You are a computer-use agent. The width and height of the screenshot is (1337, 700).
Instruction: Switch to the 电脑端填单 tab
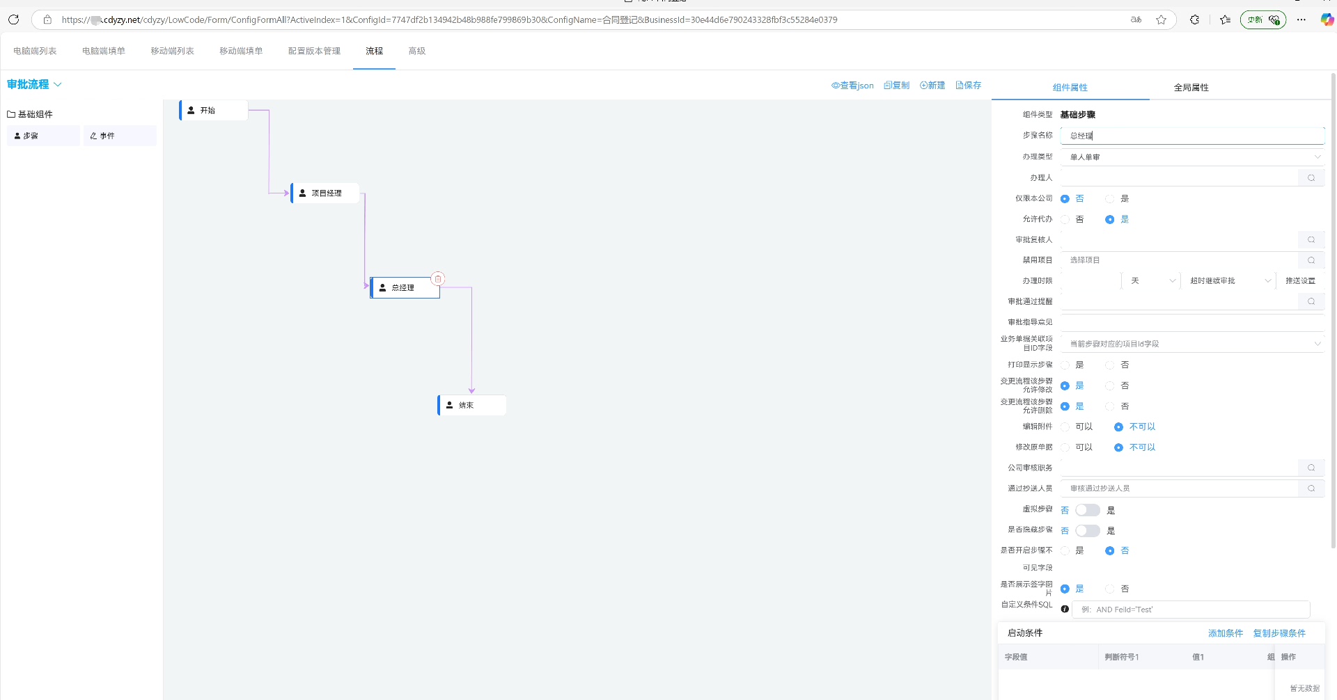104,51
